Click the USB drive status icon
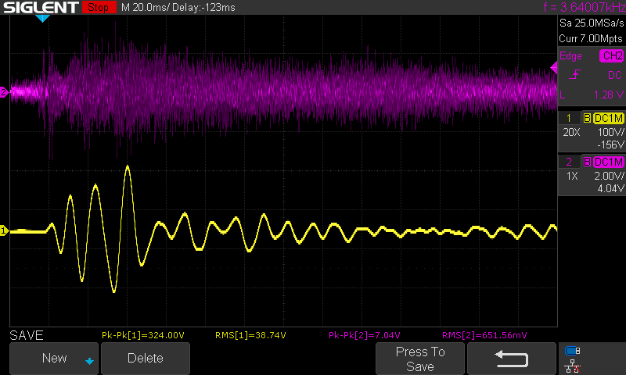Image resolution: width=626 pixels, height=375 pixels. pyautogui.click(x=572, y=351)
